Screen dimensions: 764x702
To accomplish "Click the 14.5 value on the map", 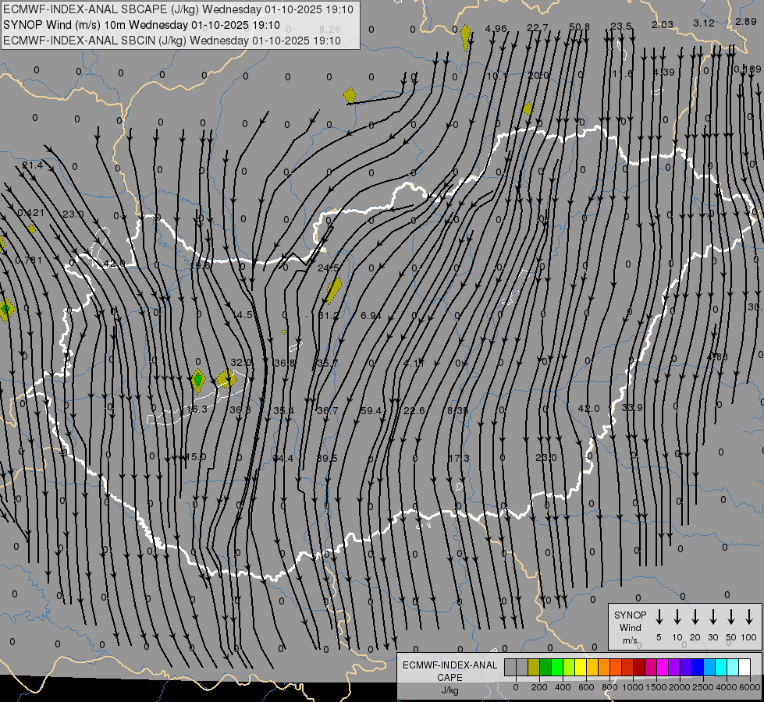I will [x=243, y=314].
